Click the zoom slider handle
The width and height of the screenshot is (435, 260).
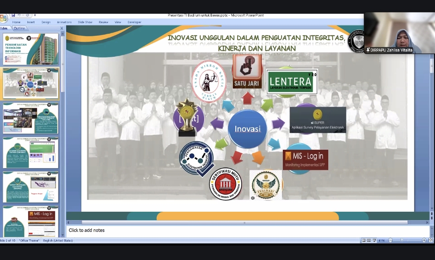[x=402, y=241]
